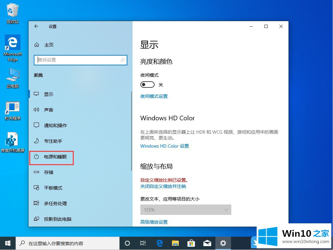The height and width of the screenshot is (250, 333).
Task: Select the 通知和操作 message icon
Action: pyautogui.click(x=36, y=125)
